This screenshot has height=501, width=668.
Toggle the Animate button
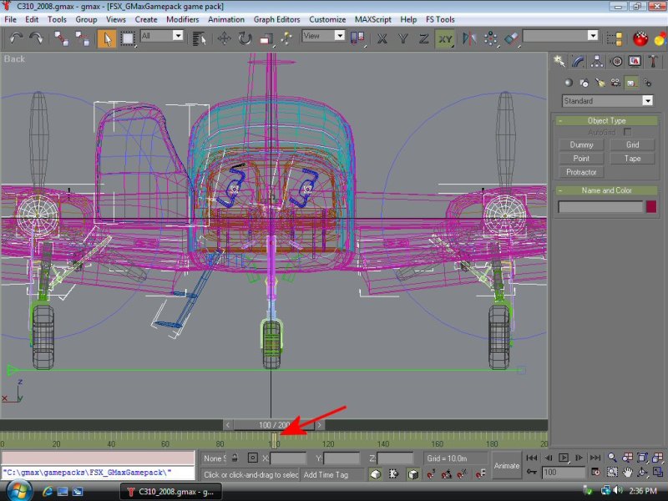click(x=506, y=465)
